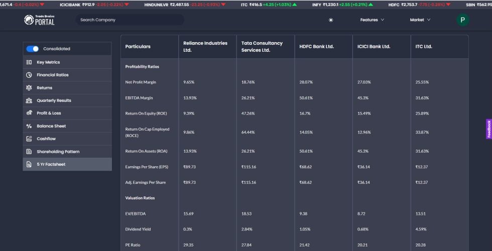Click the Cashflow graph icon

[29, 139]
